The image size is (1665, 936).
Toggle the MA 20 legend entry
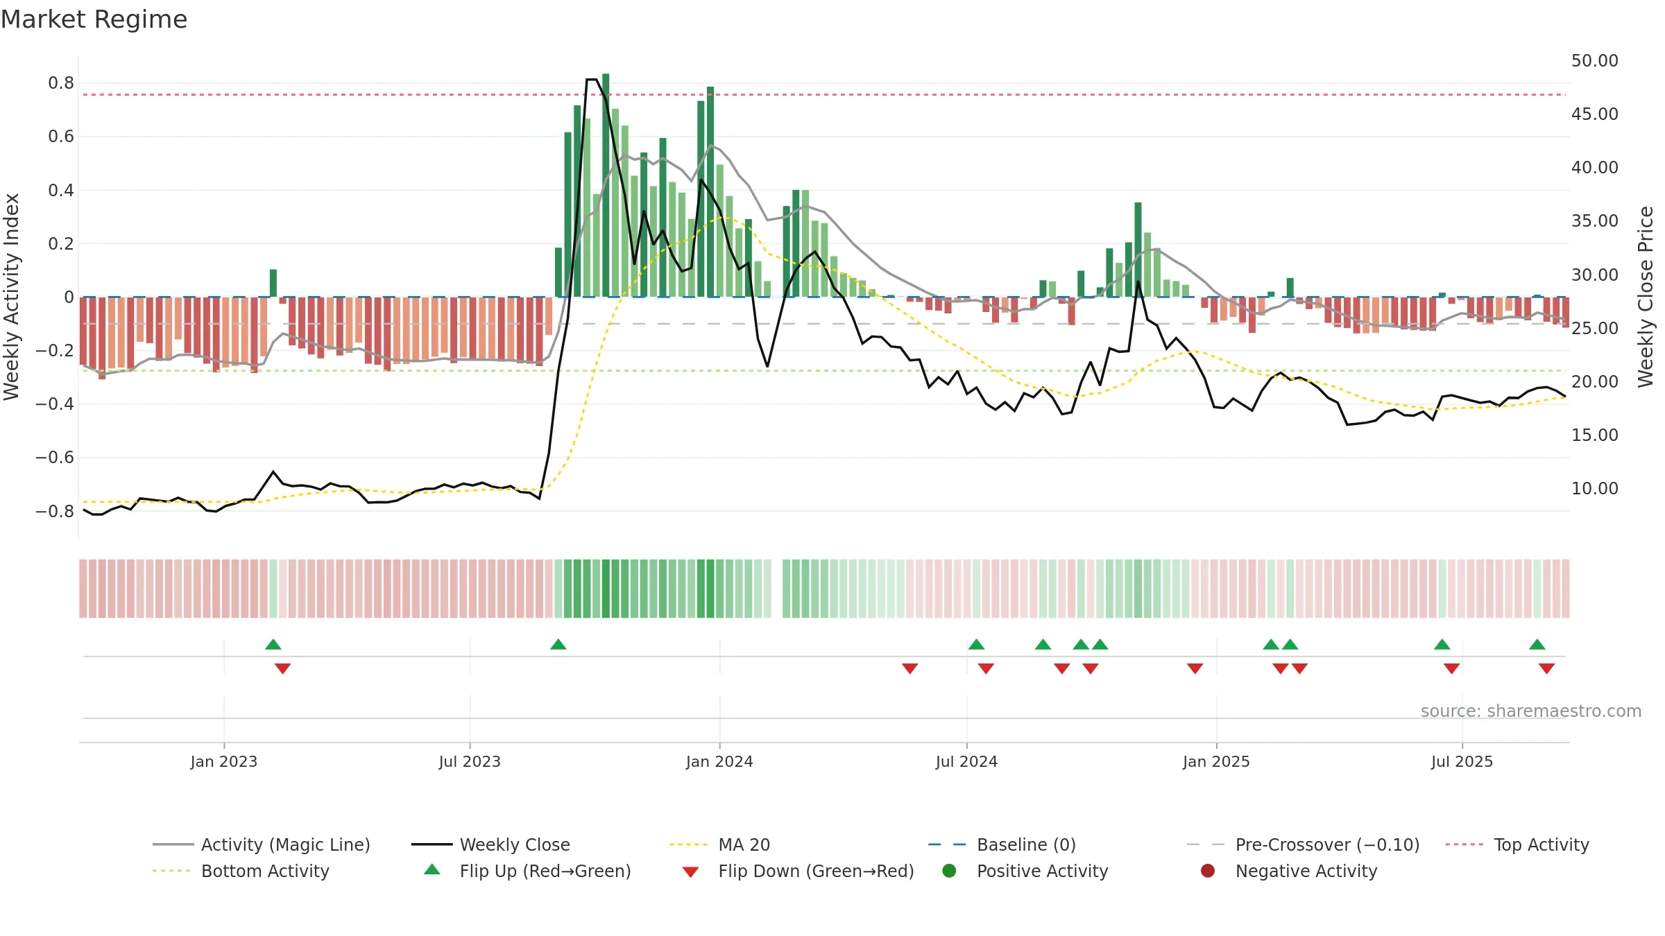pyautogui.click(x=720, y=844)
